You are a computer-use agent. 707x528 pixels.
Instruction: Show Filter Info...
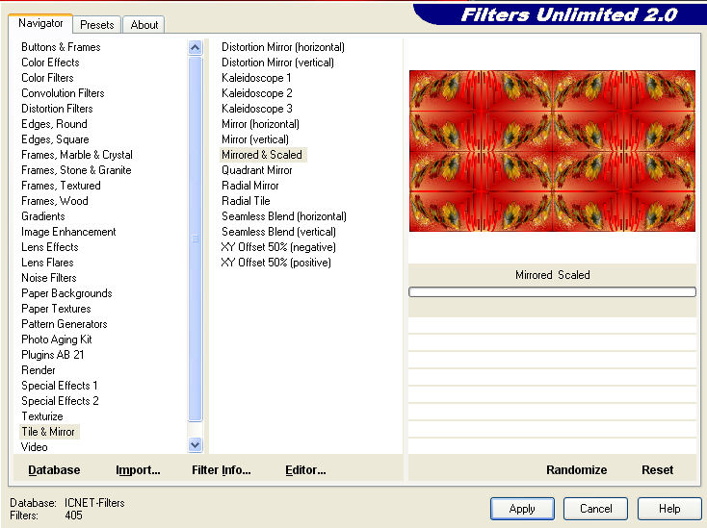pyautogui.click(x=221, y=469)
